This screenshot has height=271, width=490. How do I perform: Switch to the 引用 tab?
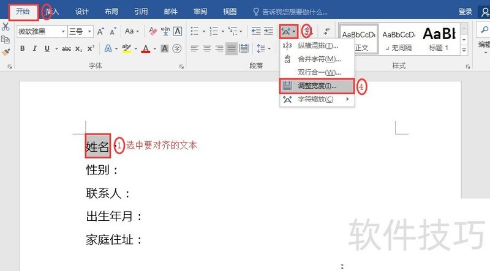[141, 12]
